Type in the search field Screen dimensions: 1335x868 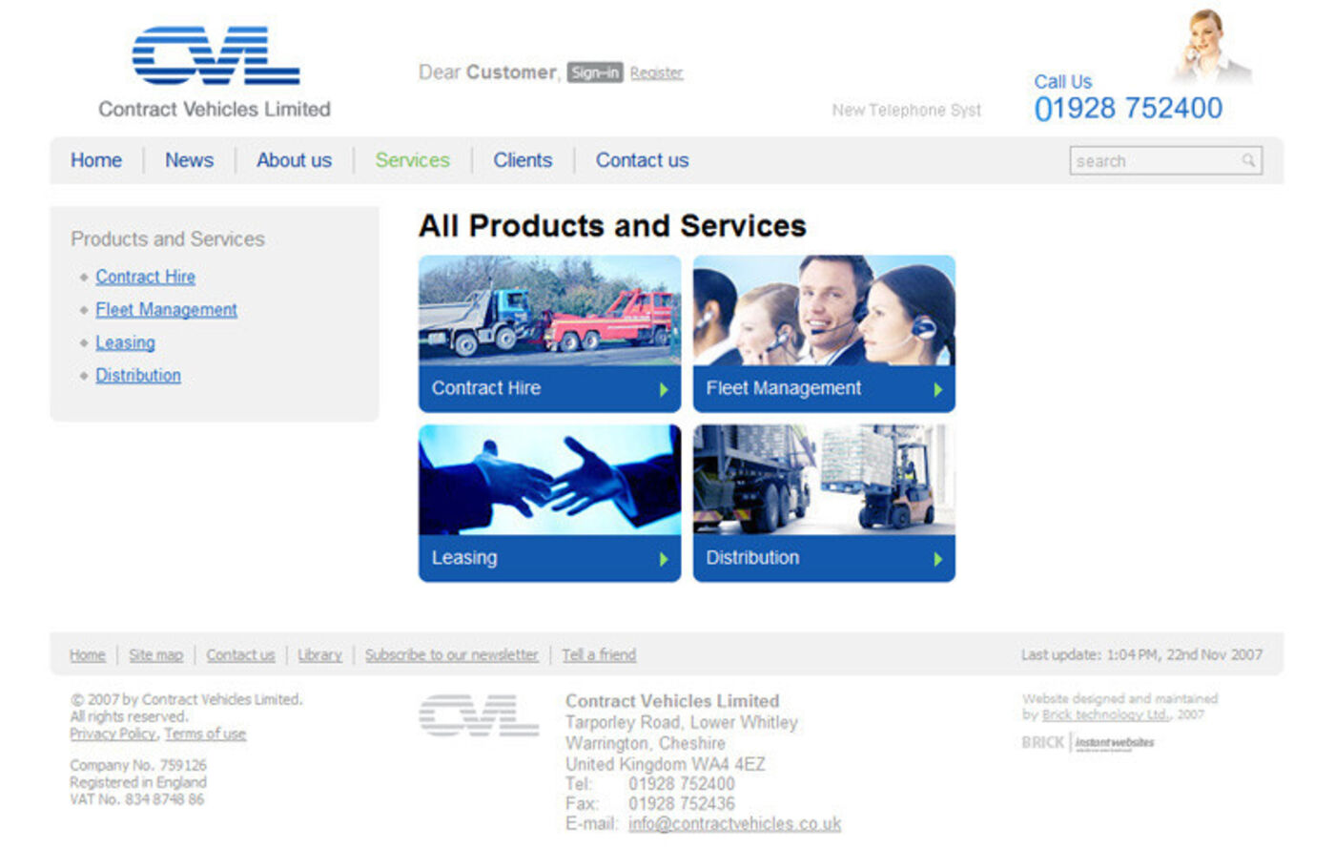[1154, 161]
